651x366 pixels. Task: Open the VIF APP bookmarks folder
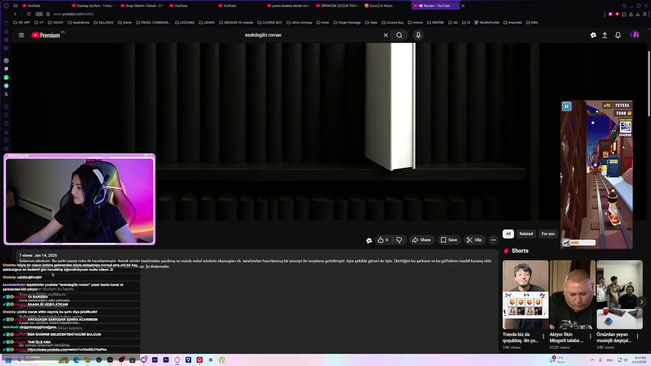click(21, 22)
